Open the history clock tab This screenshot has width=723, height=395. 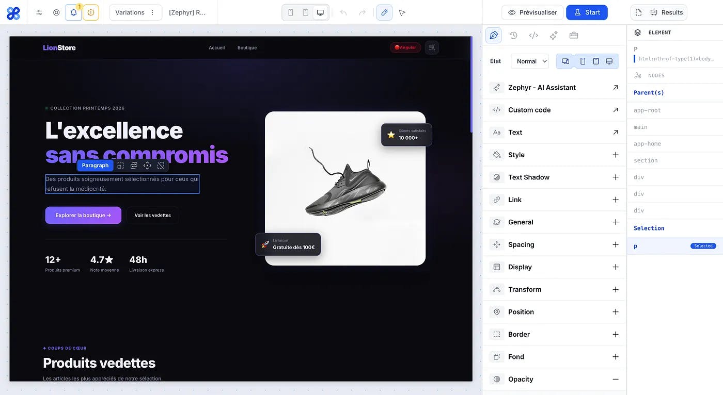(x=513, y=35)
